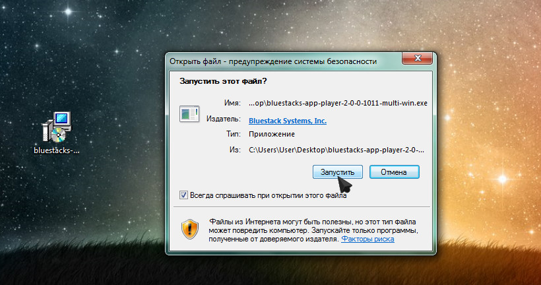
Task: Open the Факторы риска link
Action: tap(367, 239)
